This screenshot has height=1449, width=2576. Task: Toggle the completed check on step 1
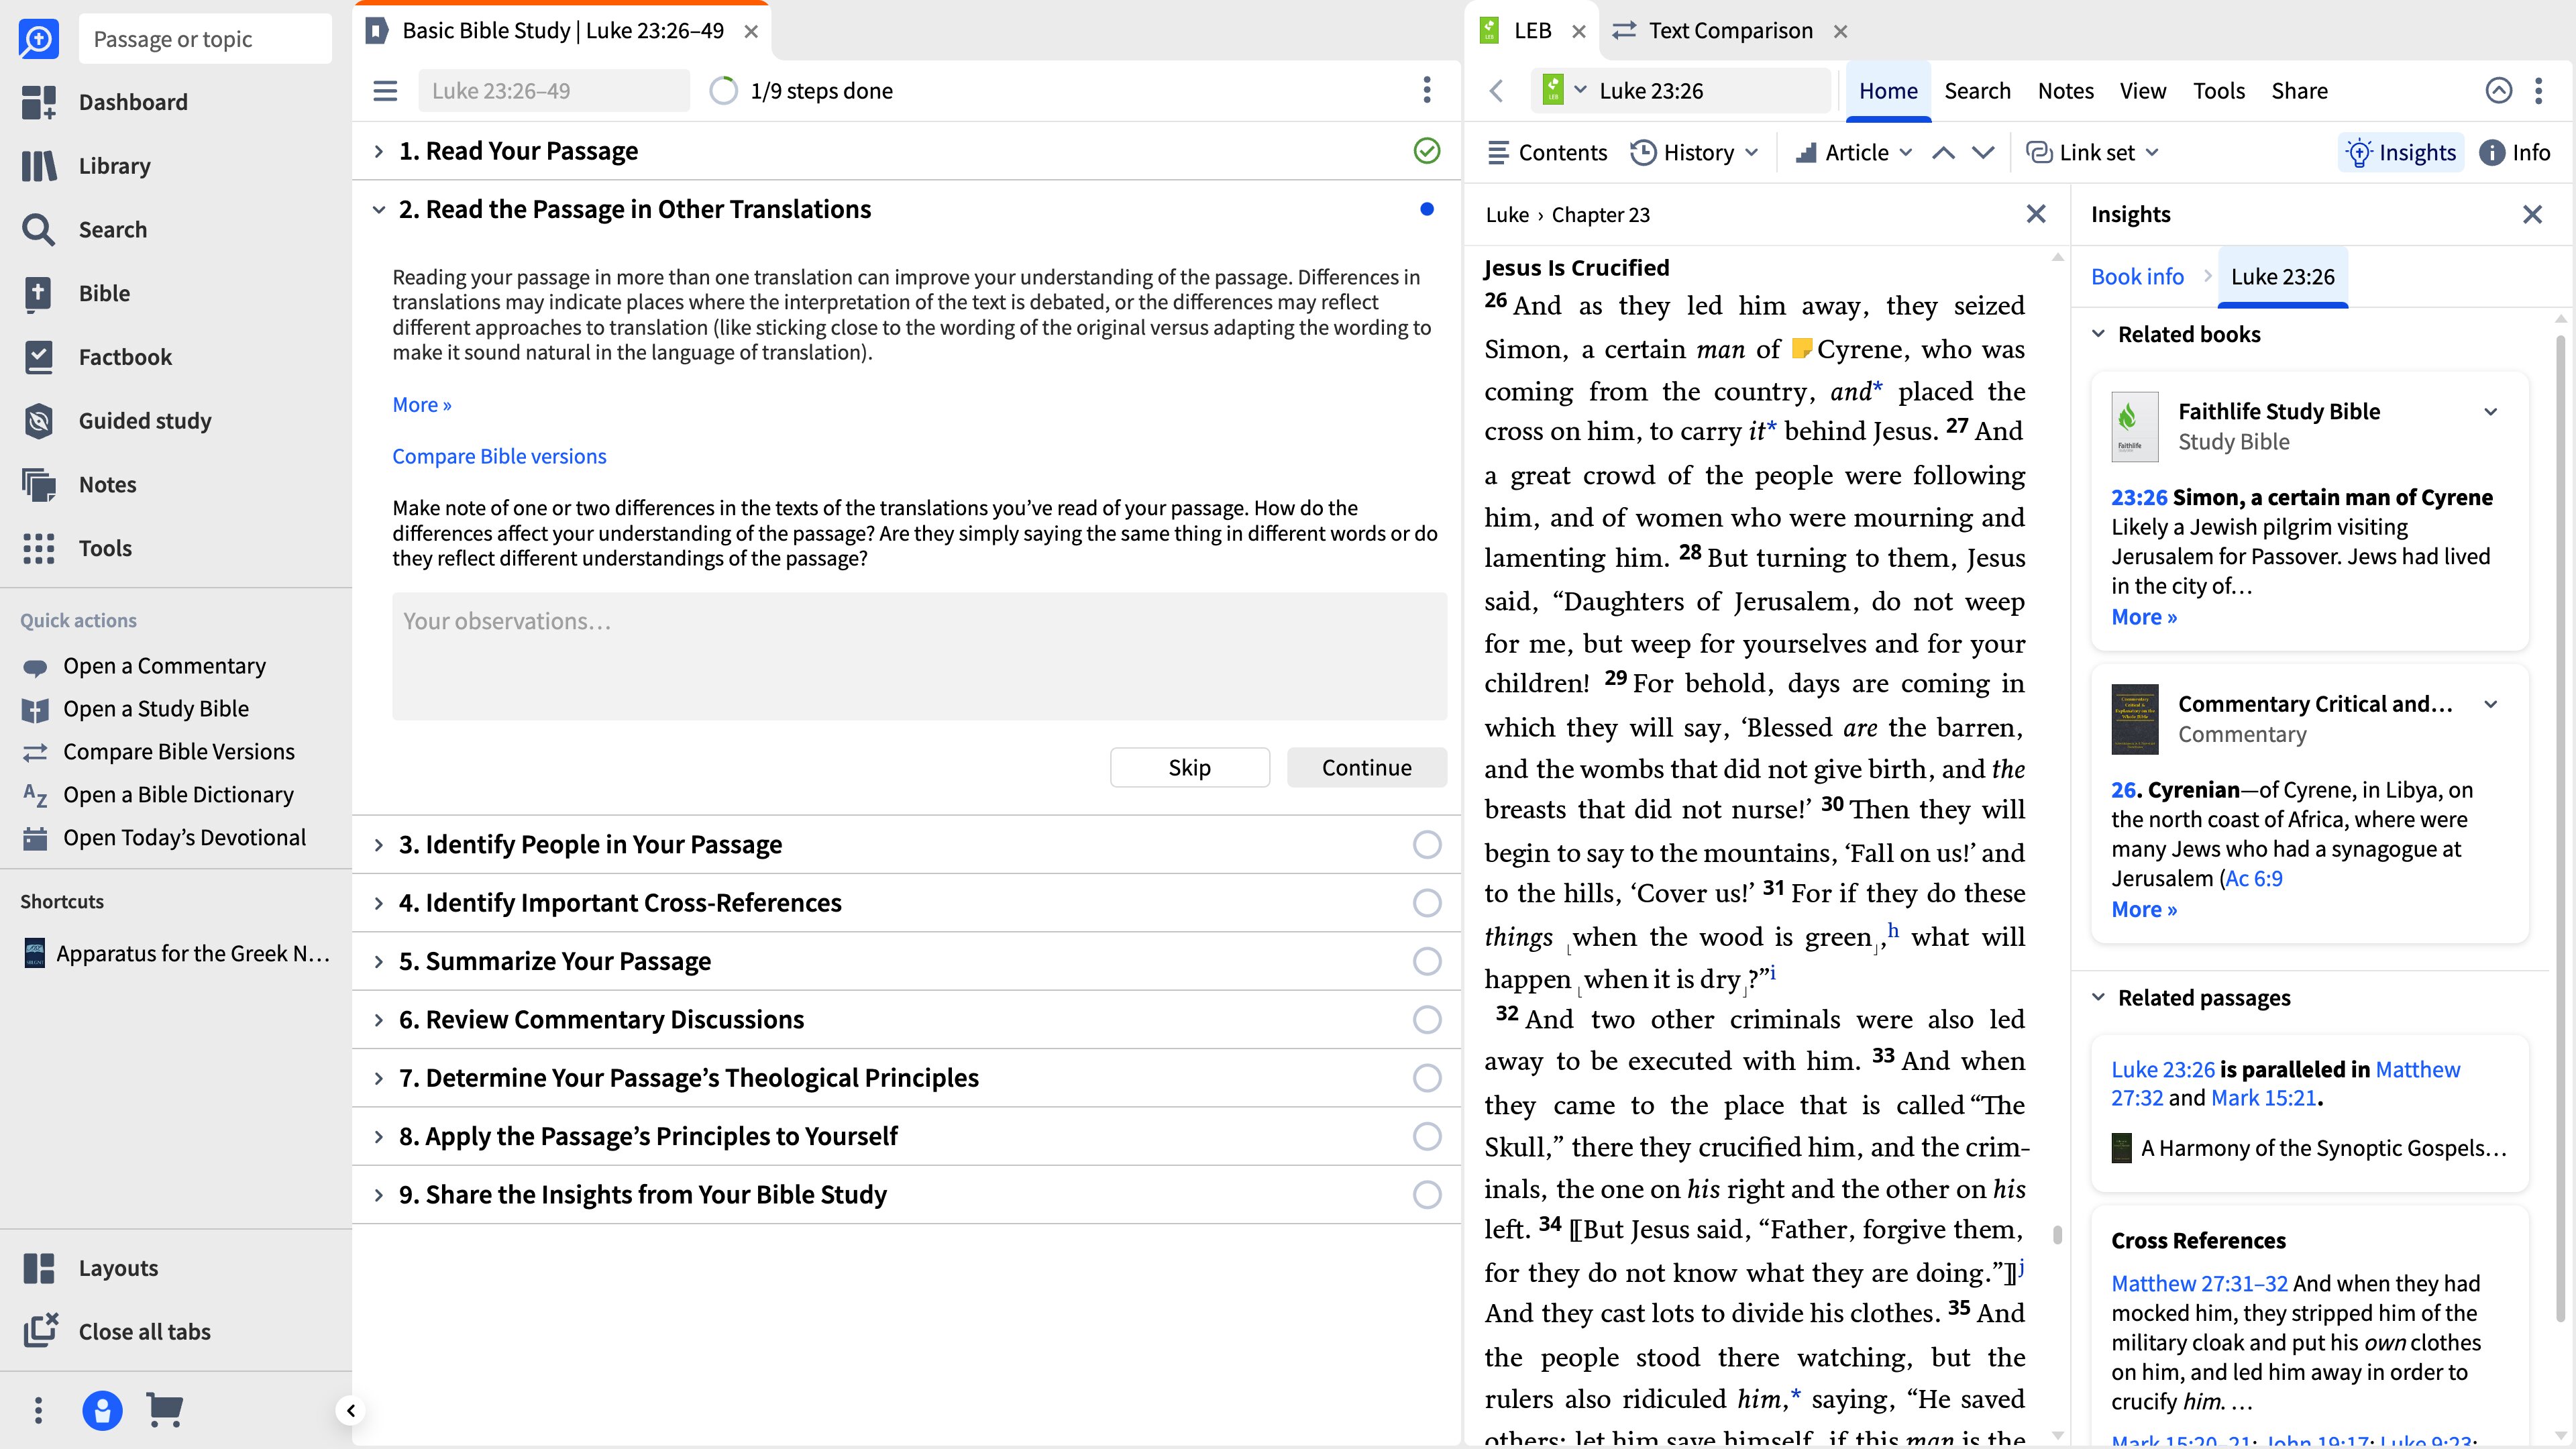[1427, 151]
